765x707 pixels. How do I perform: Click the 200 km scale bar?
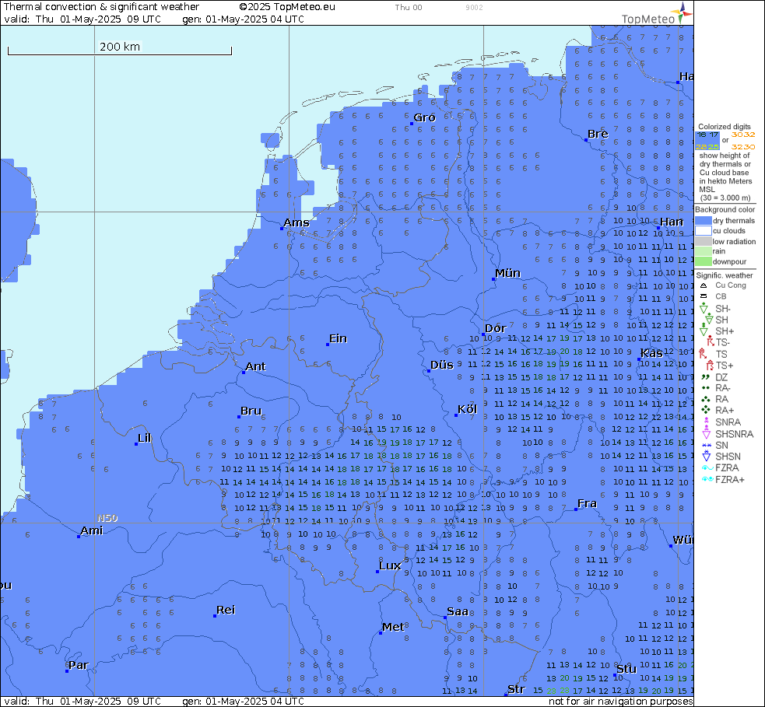(120, 47)
